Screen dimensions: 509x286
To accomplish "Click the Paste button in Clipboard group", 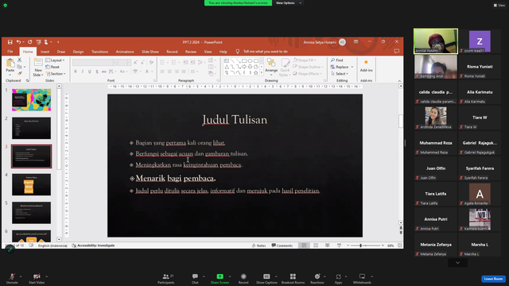I will click(x=10, y=66).
